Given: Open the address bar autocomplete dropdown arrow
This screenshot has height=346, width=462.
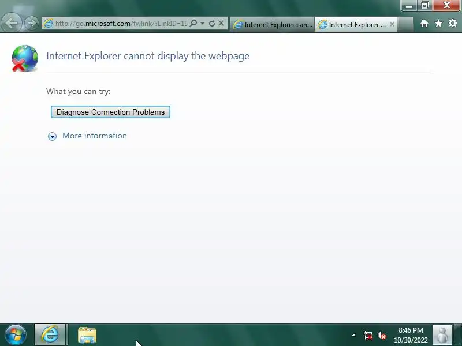Looking at the screenshot, I should pos(203,23).
